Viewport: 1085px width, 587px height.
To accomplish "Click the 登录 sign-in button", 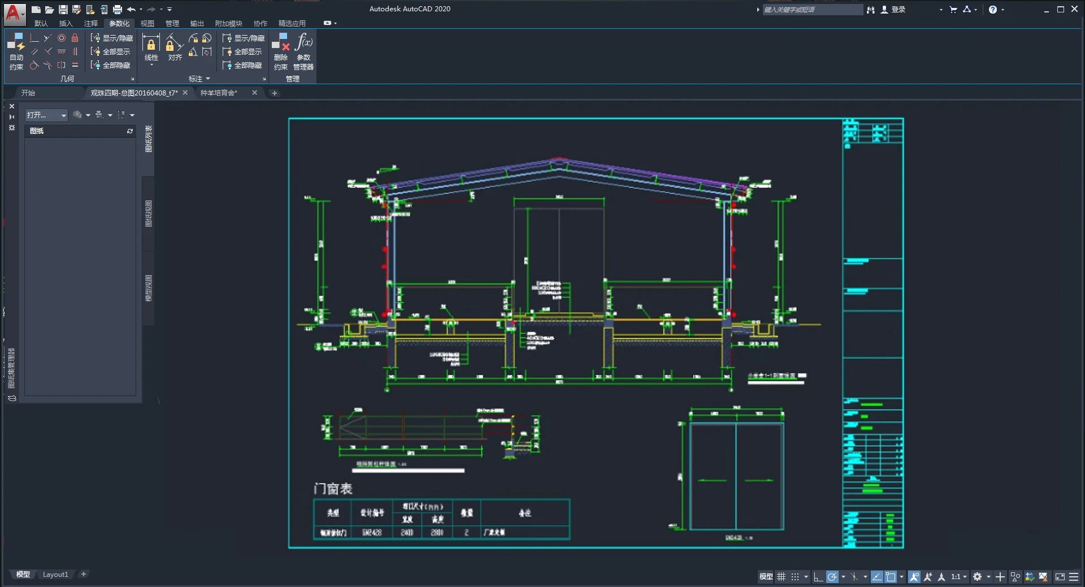I will click(x=893, y=10).
